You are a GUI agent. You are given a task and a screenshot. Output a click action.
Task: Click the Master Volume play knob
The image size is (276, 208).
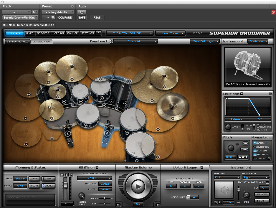138,187
